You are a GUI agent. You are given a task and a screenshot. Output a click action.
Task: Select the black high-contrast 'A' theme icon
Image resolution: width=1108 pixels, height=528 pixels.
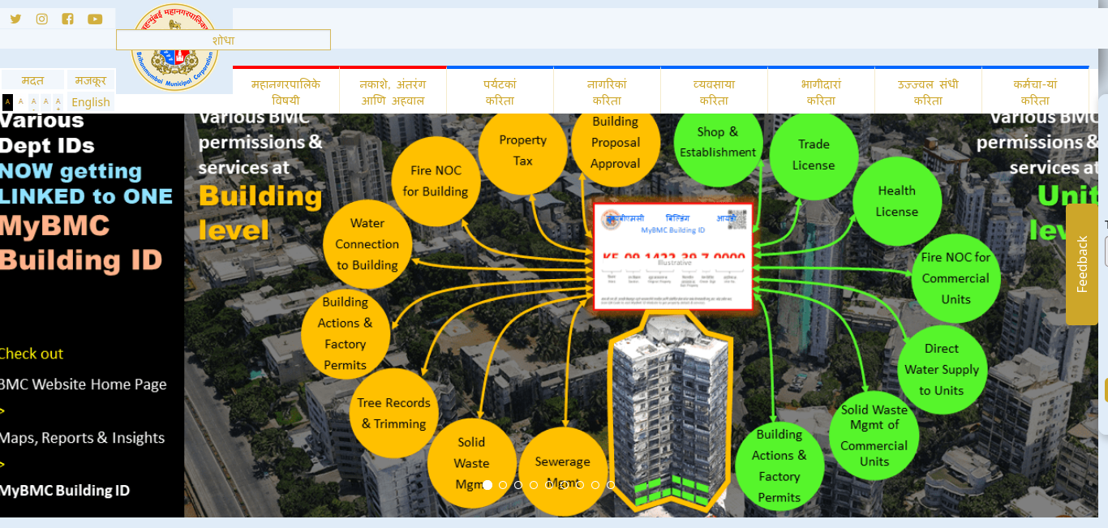coord(7,102)
